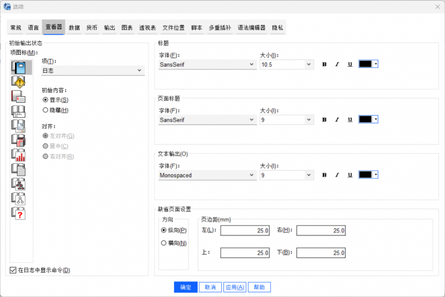Toggle bold for 文本输出 font
This screenshot has height=297, width=445.
click(325, 175)
